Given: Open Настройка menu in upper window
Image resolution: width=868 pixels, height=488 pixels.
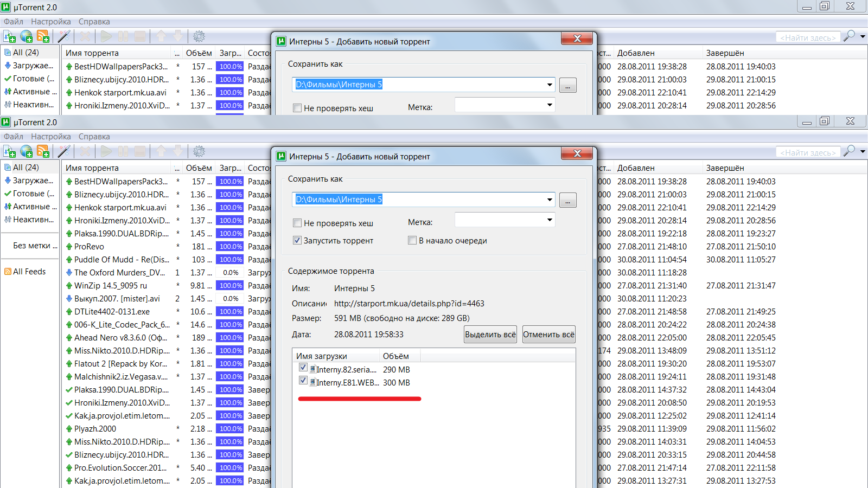Looking at the screenshot, I should tap(51, 22).
